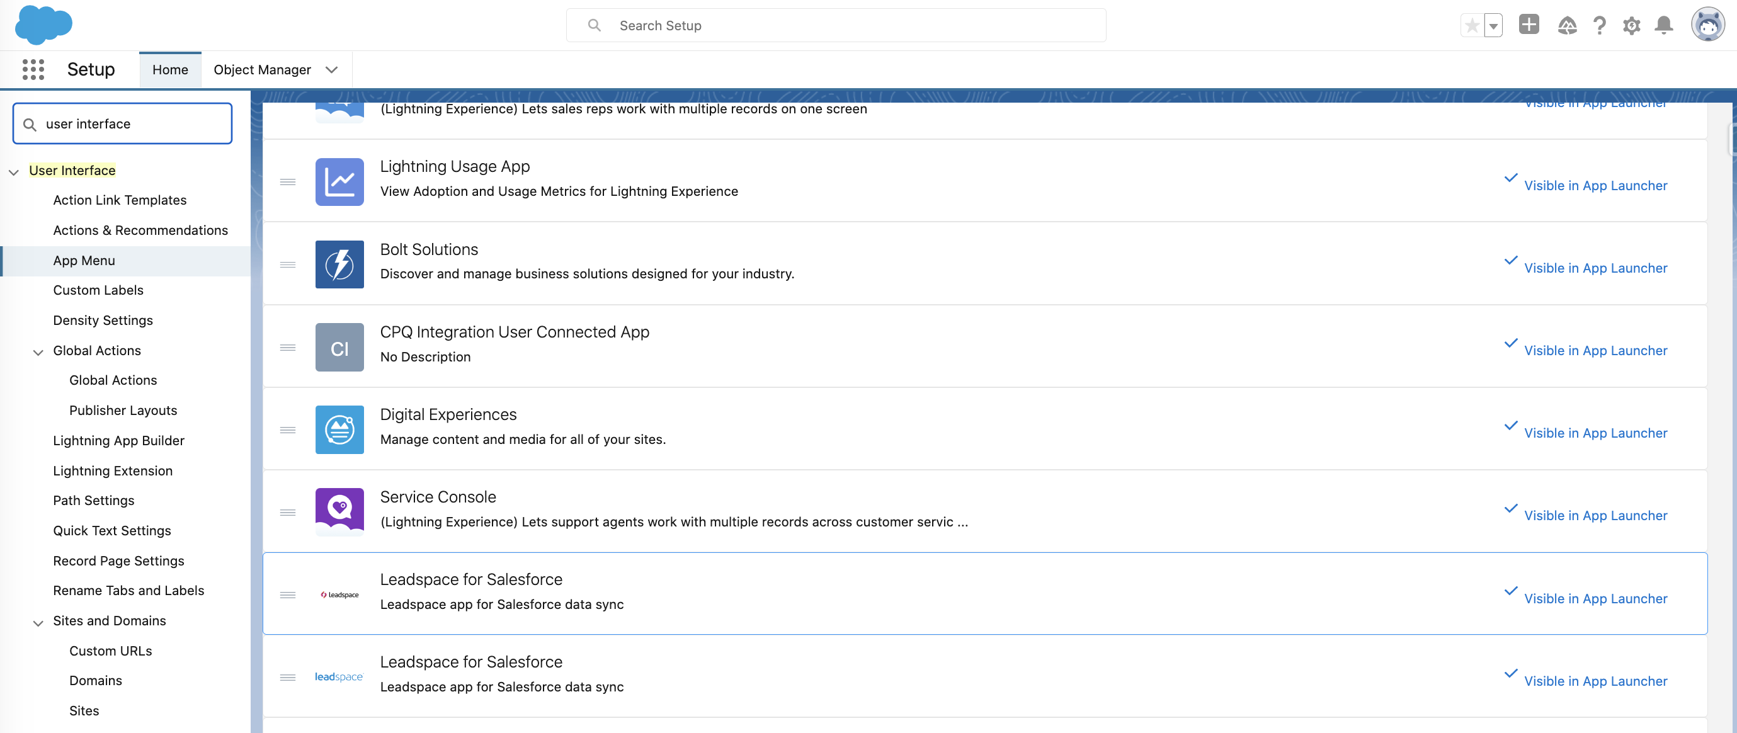The image size is (1737, 733).
Task: Toggle Digital Experiences visibility in App Launcher
Action: pos(1585,431)
